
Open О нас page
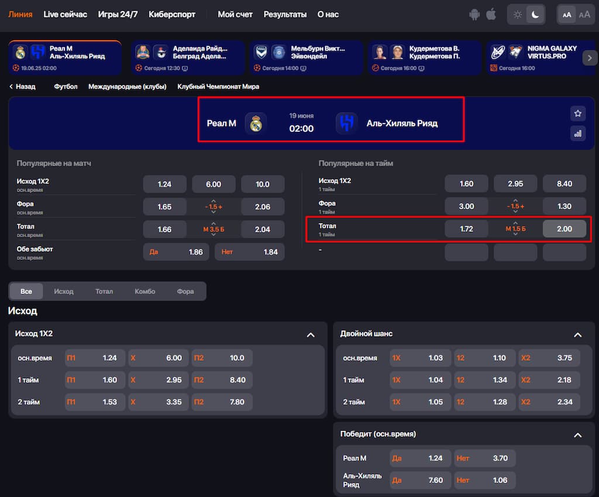point(328,15)
